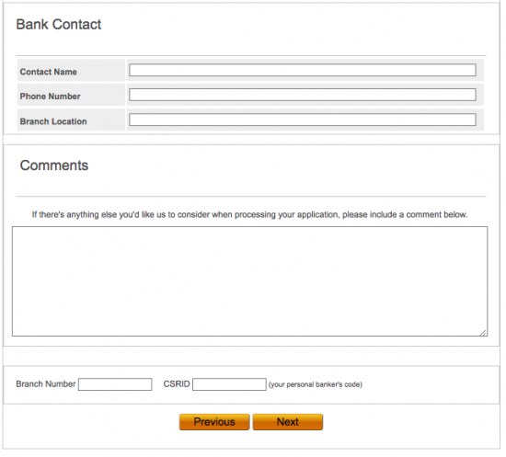Screen dimensions: 506x457
Task: Continue with the Next button
Action: click(x=288, y=422)
